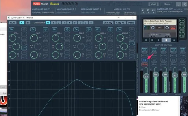Select high-shelf filter for 259.4 Hz band
The image size is (188, 116).
pos(24,57)
